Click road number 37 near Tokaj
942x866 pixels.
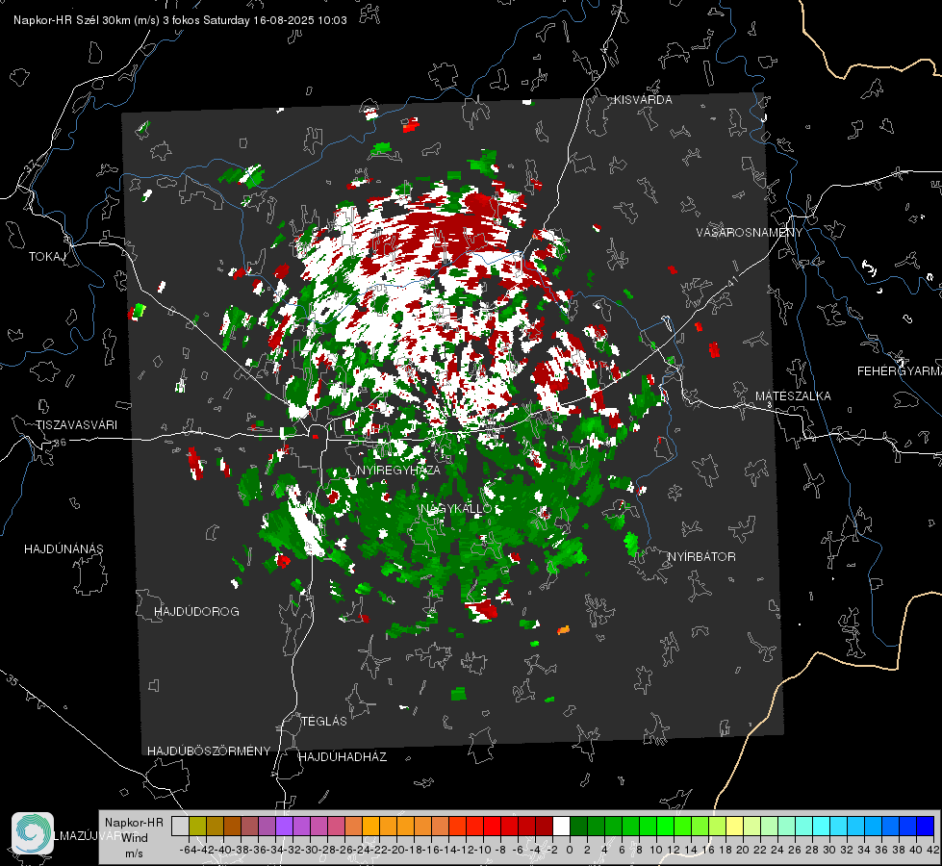click(31, 166)
